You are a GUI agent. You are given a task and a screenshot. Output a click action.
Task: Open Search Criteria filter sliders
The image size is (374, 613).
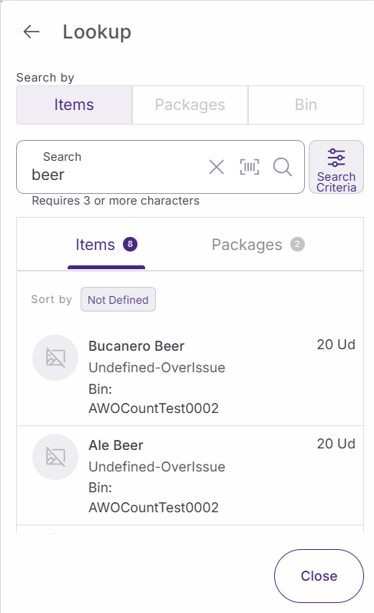[x=336, y=167]
